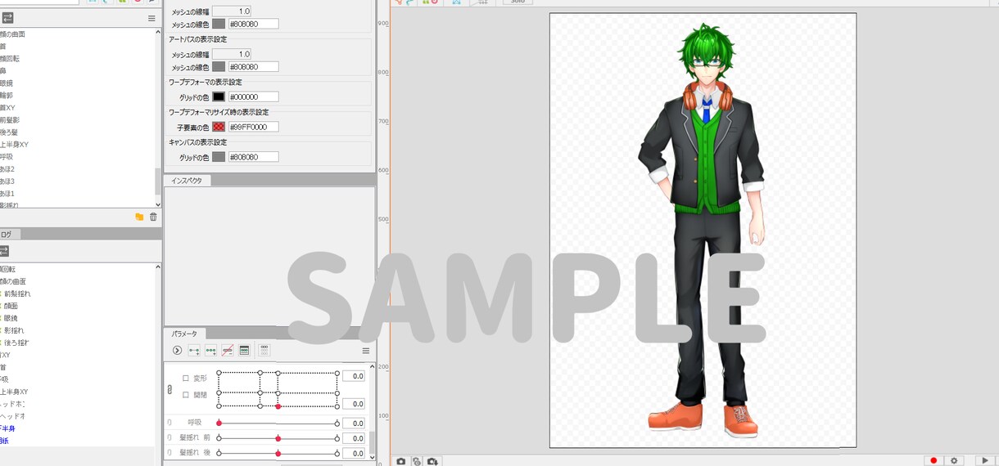Switch to the ログ tab
The image size is (999, 466).
(5, 234)
